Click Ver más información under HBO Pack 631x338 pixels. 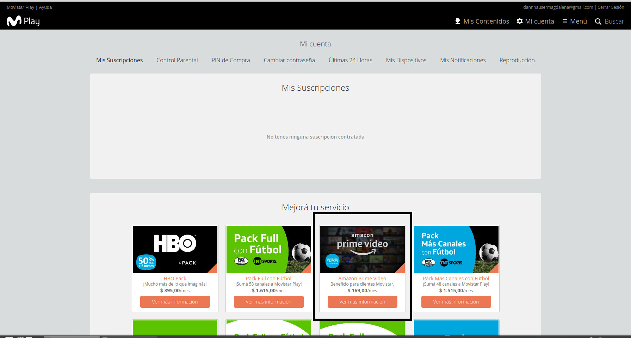point(175,302)
